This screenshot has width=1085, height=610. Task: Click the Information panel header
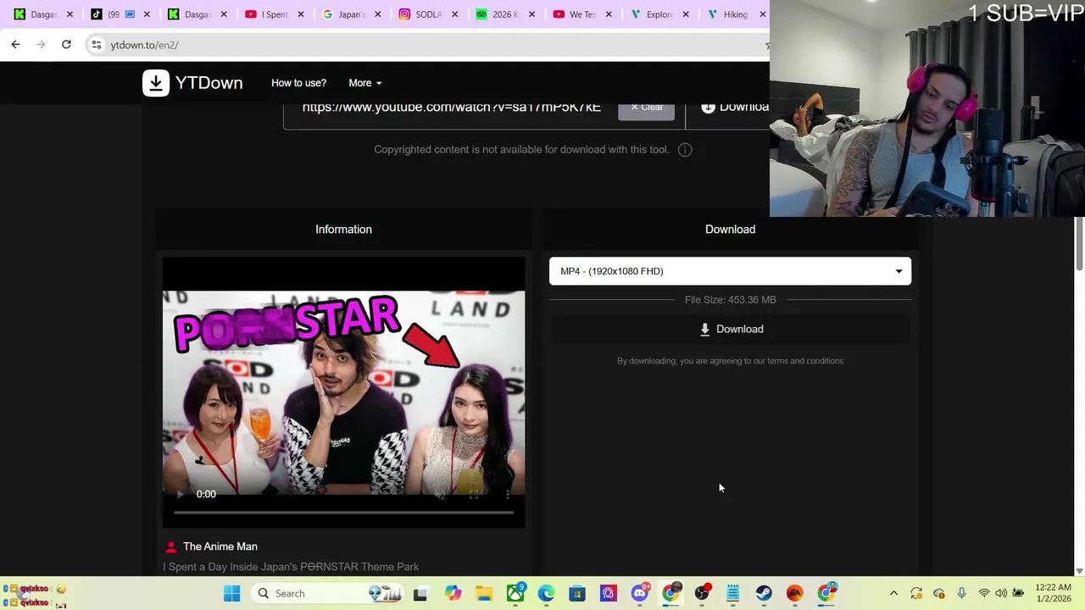pyautogui.click(x=343, y=230)
